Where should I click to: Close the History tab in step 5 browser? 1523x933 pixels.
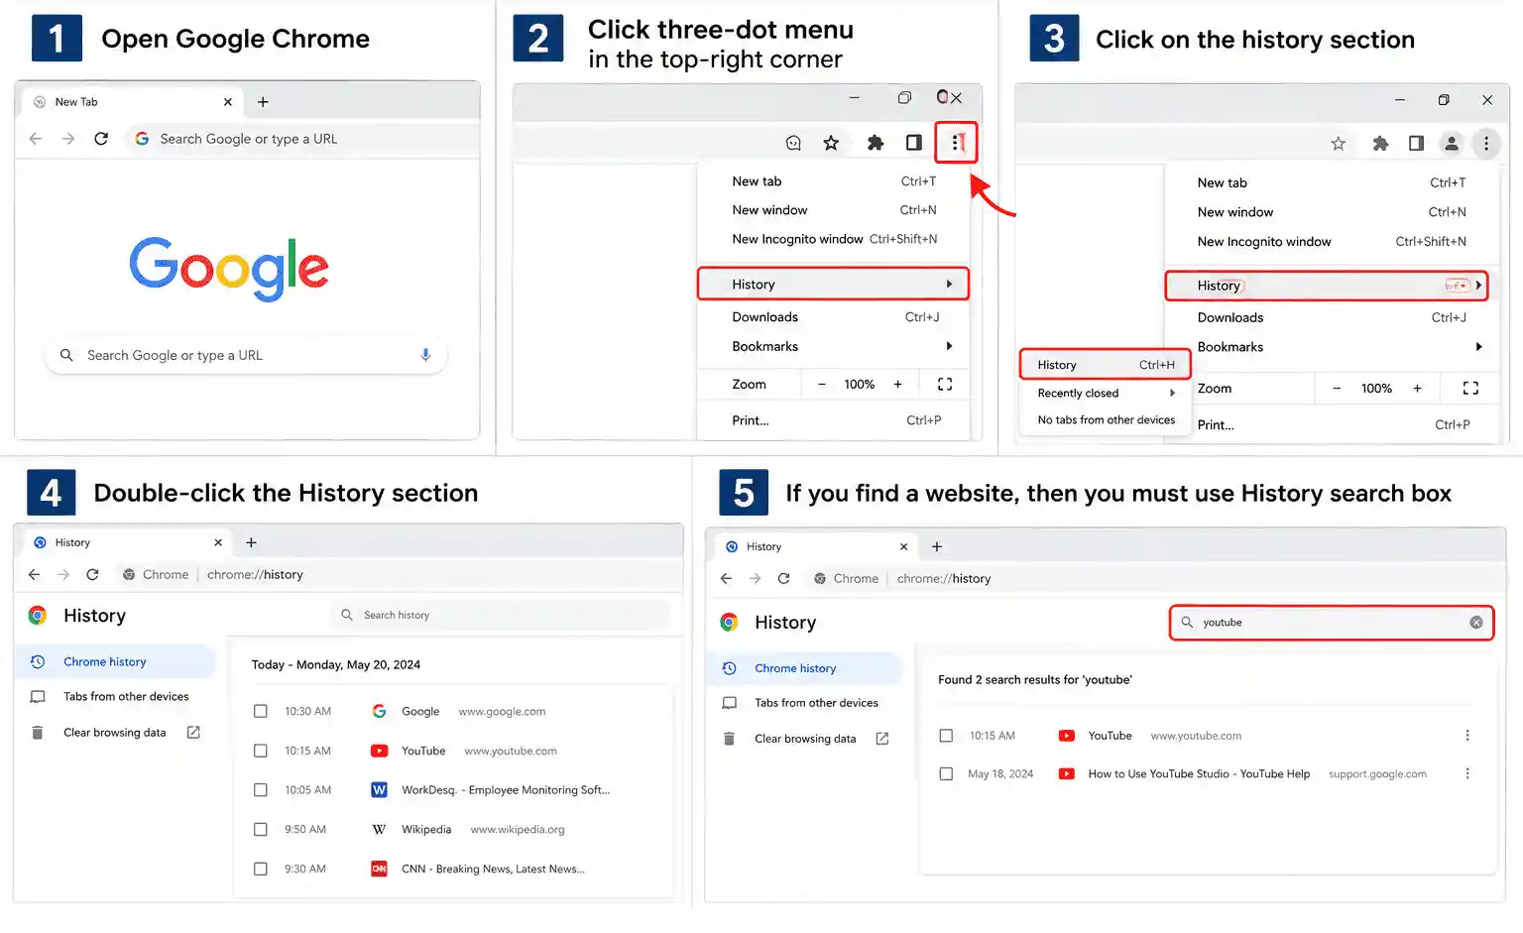(x=903, y=547)
